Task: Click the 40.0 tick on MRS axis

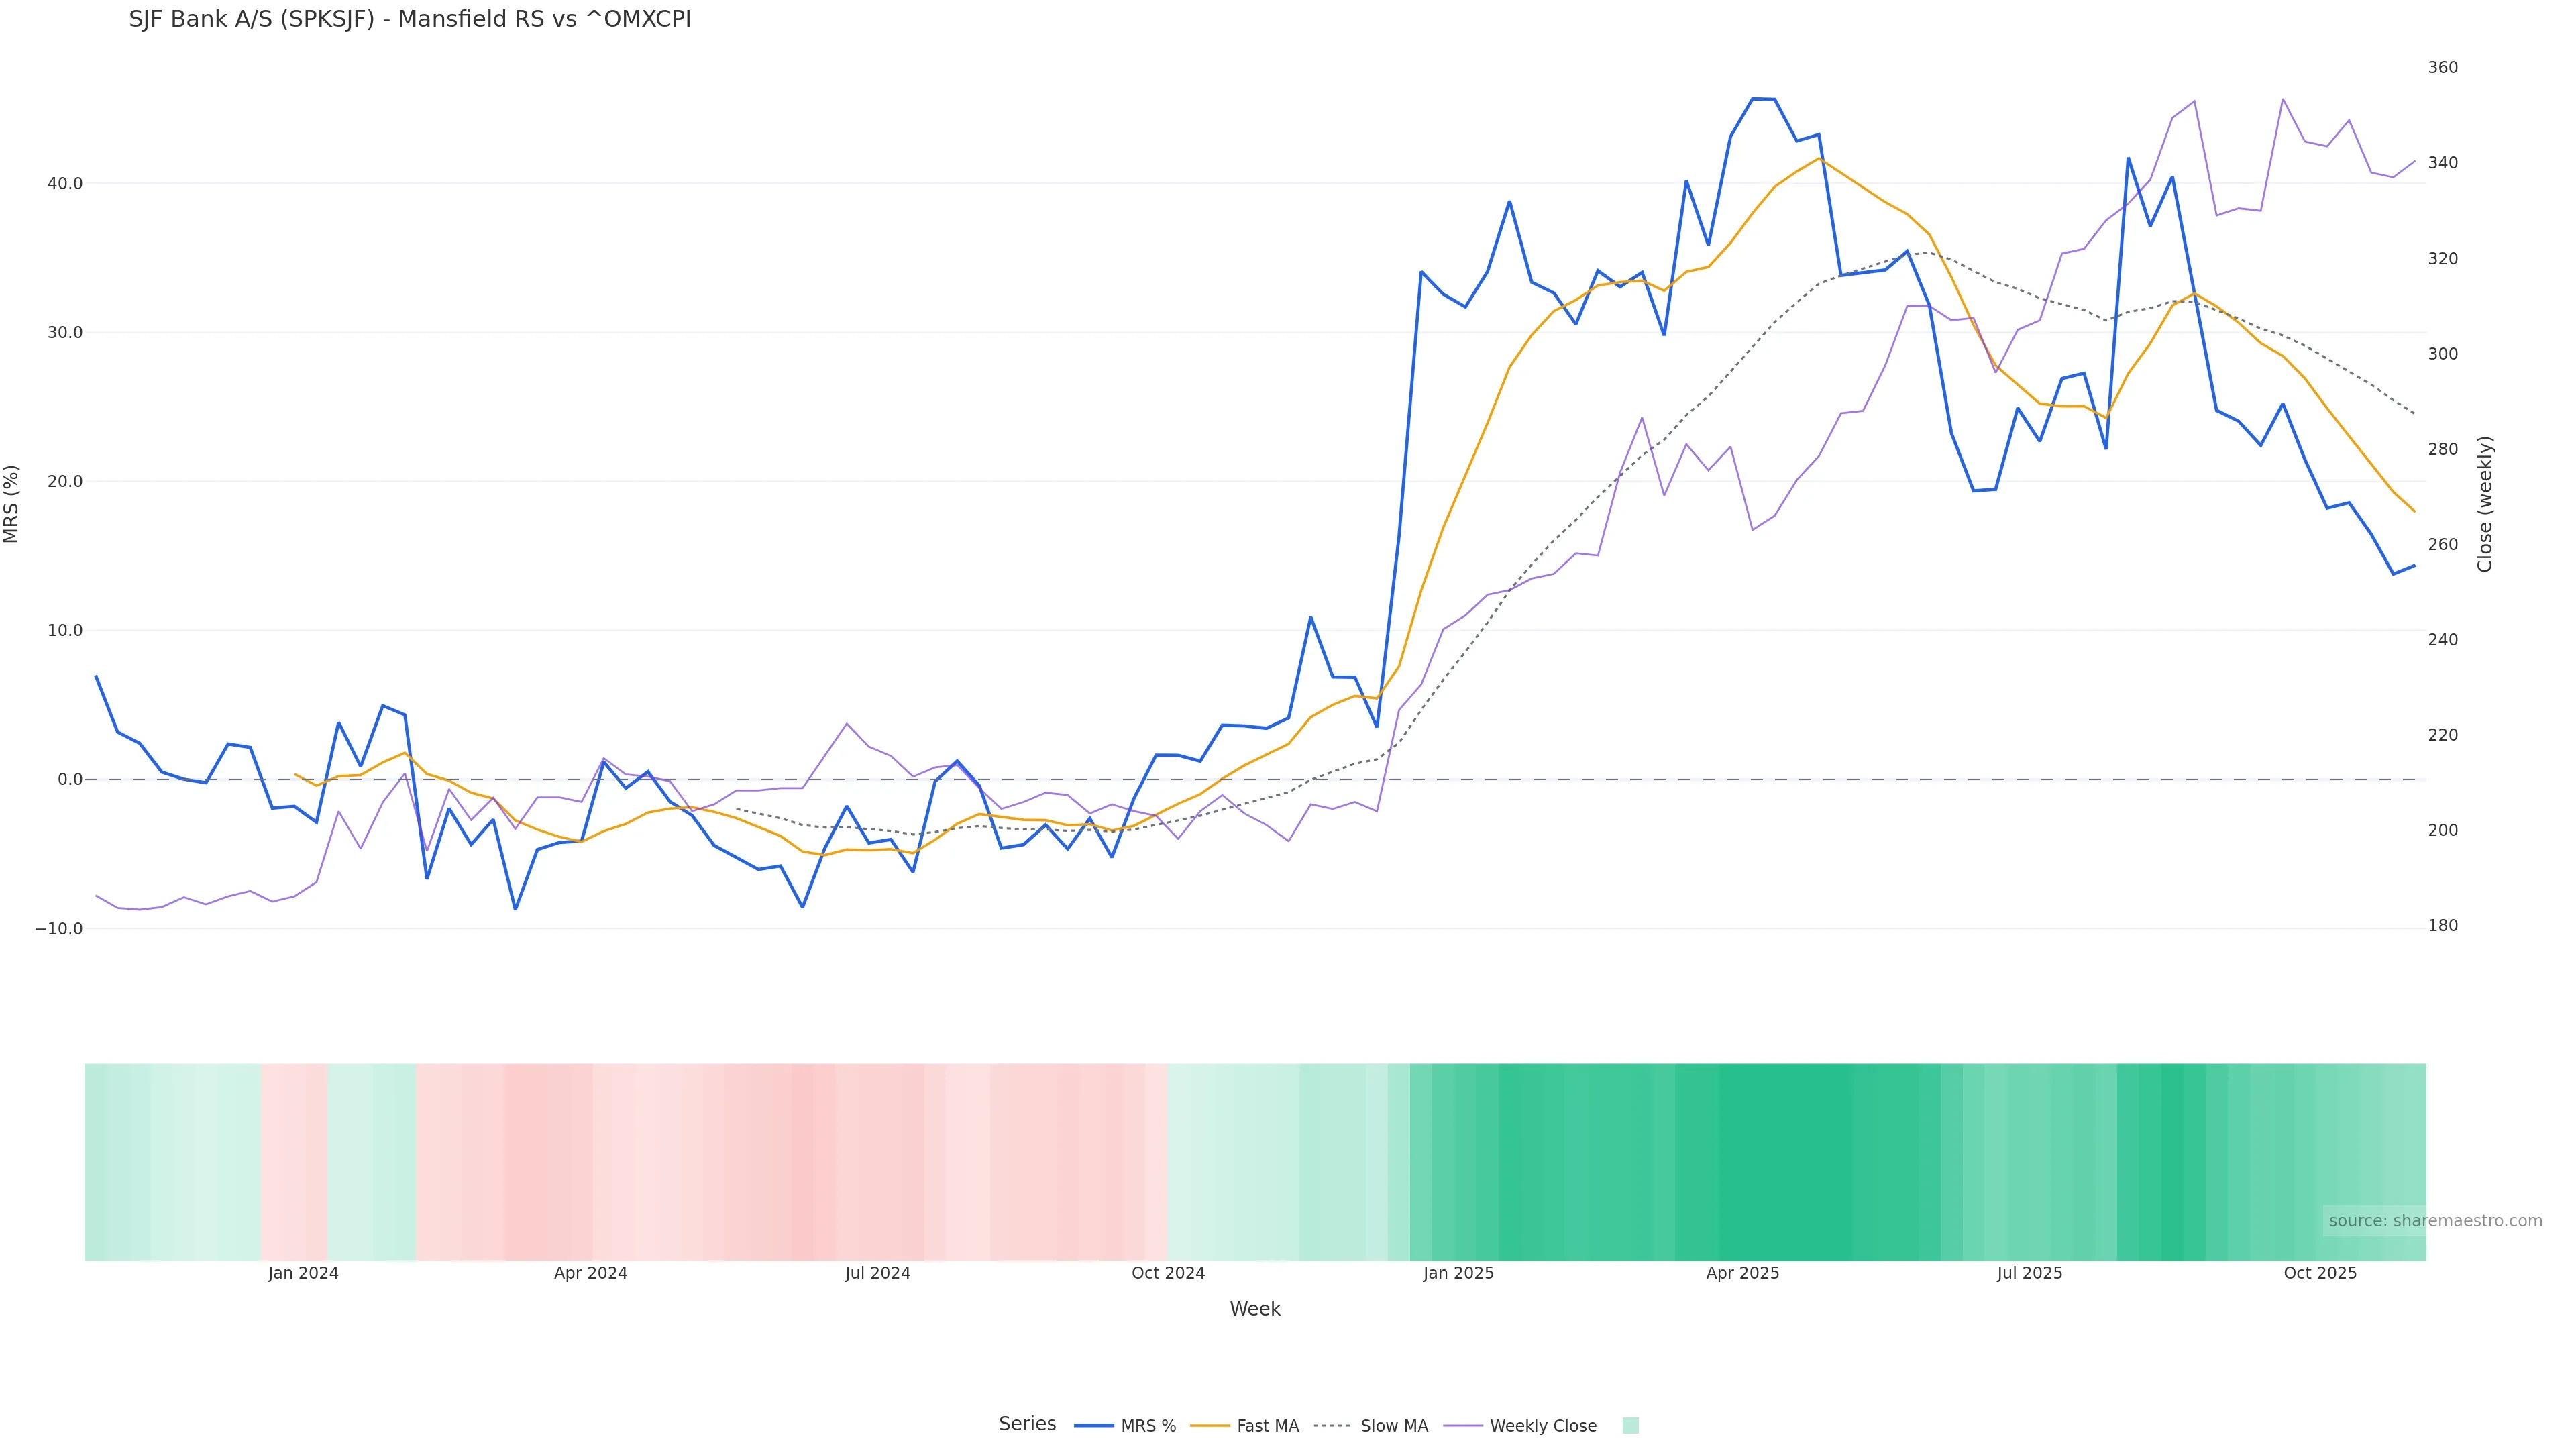Action: (64, 184)
